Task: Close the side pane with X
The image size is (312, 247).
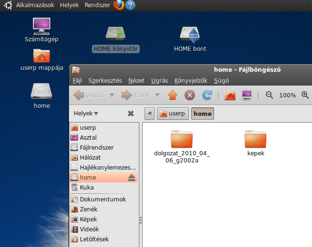Action: (131, 114)
